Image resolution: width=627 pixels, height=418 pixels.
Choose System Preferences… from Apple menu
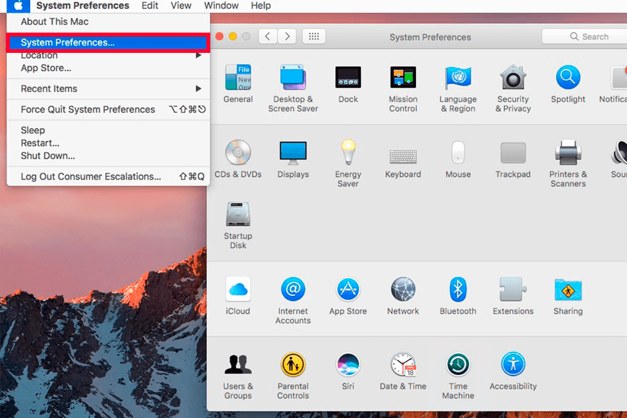pos(108,42)
